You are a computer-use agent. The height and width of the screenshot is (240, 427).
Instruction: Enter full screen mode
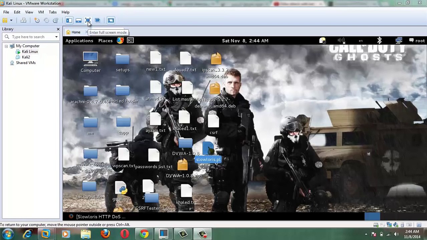point(88,21)
